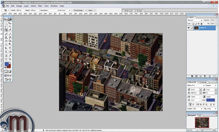This screenshot has height=132, width=219.
Task: Open the Filter menu
Action: [40, 6]
